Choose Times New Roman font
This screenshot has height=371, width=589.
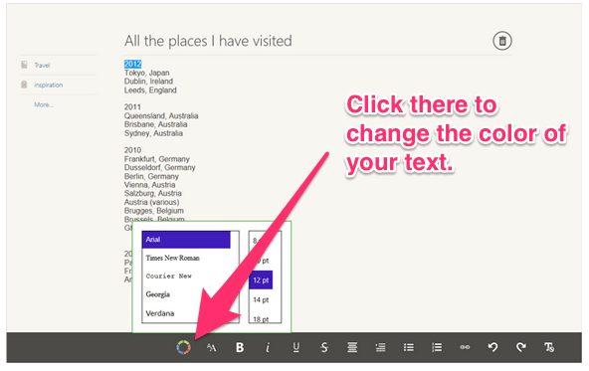[x=173, y=258]
